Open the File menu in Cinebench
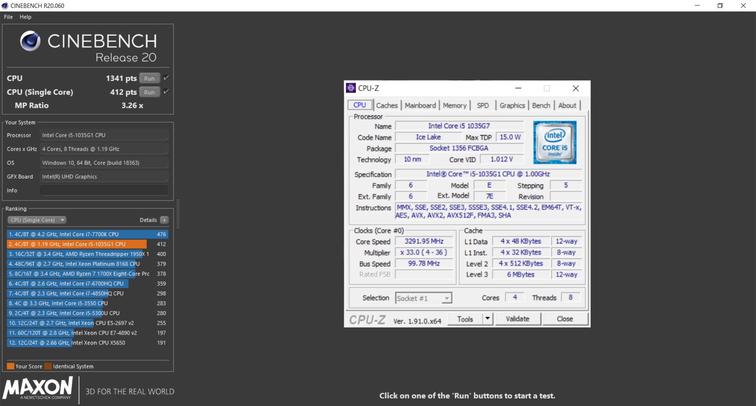 pos(8,17)
